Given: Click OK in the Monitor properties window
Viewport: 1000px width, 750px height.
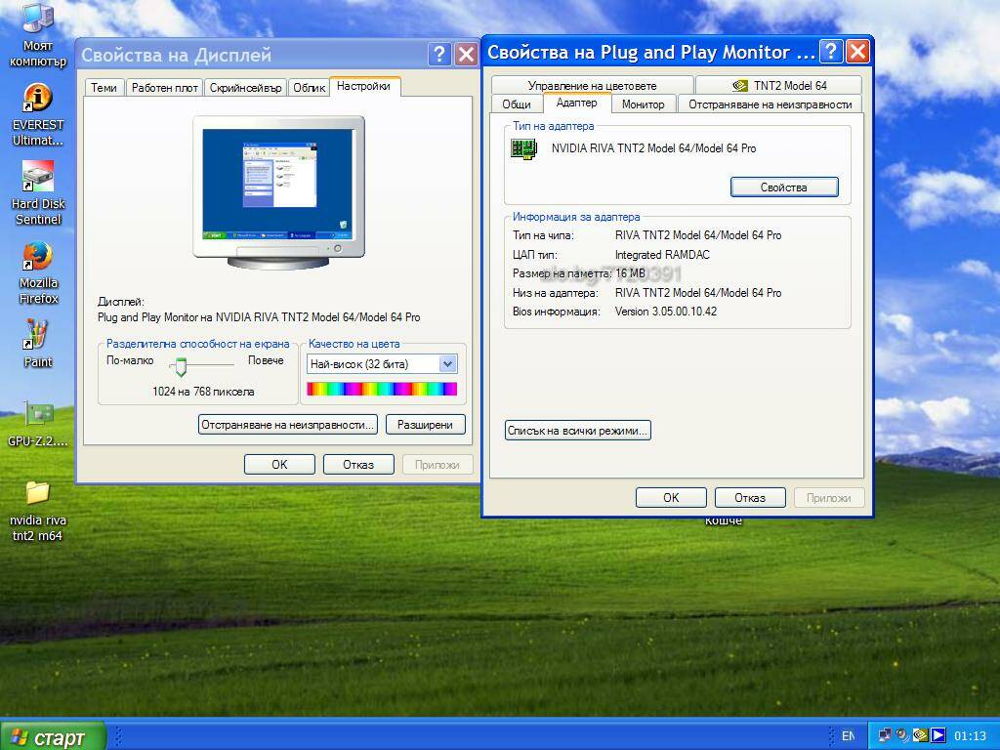Looking at the screenshot, I should [671, 497].
